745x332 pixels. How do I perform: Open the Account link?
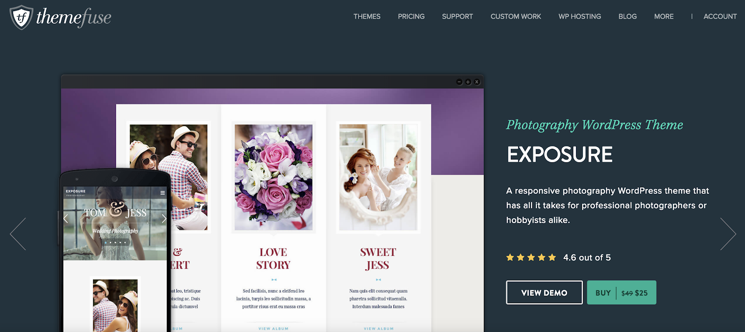coord(720,16)
